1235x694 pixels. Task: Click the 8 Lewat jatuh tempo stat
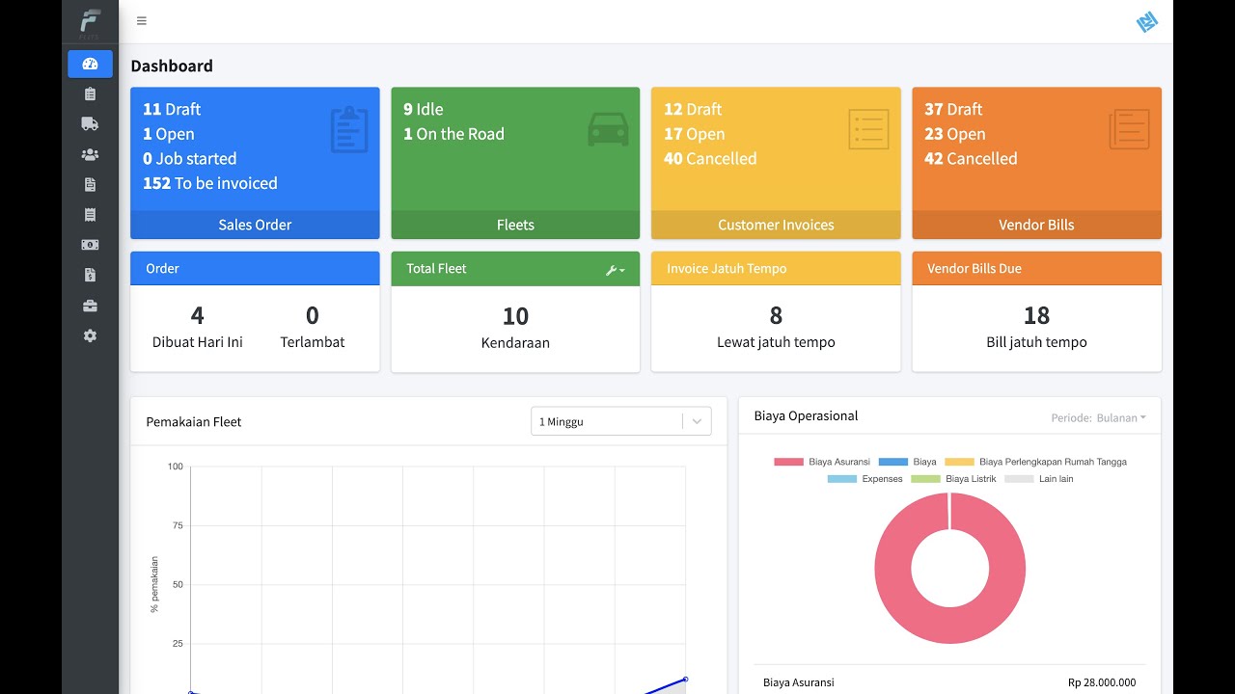click(776, 327)
